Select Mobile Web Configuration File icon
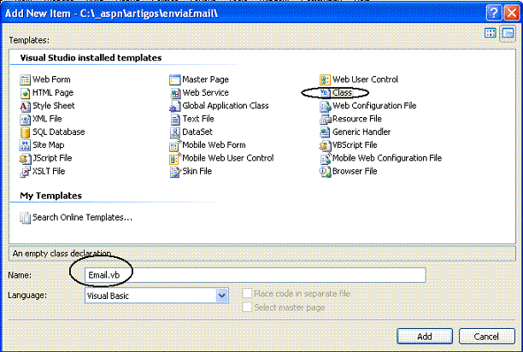 (325, 158)
